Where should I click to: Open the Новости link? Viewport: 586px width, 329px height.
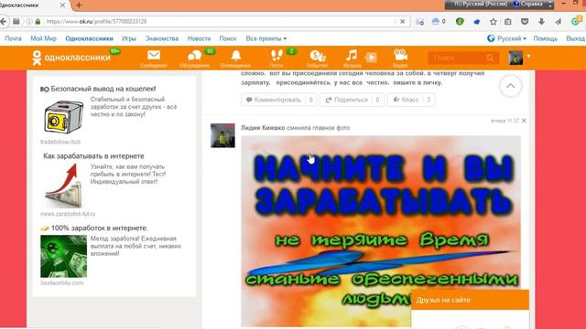199,38
